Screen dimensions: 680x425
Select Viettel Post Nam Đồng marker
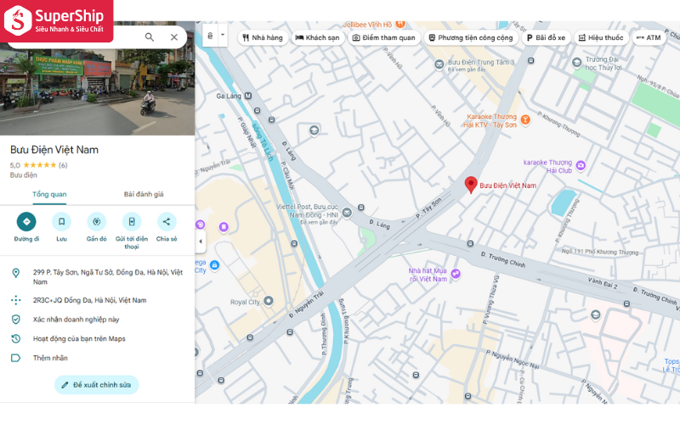click(x=347, y=212)
